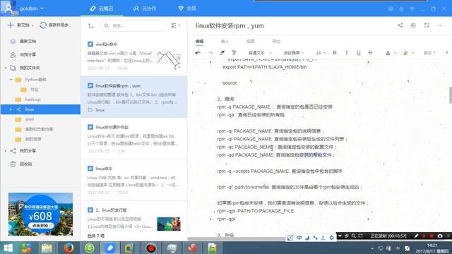Viewport: 452px width, 254px height.
Task: Click the editor vertical scrollbar thumb
Action: tap(451, 95)
